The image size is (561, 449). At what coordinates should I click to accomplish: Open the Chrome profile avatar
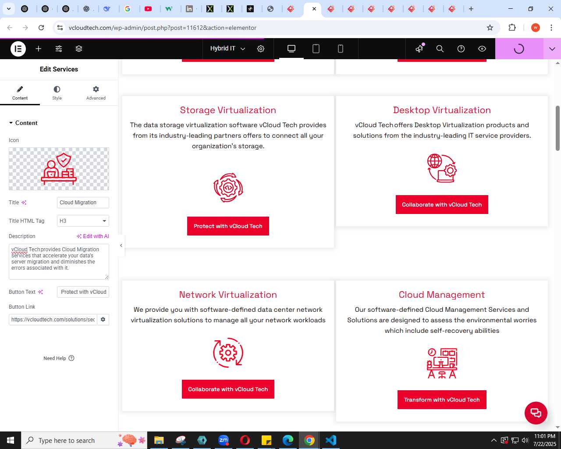point(536,28)
